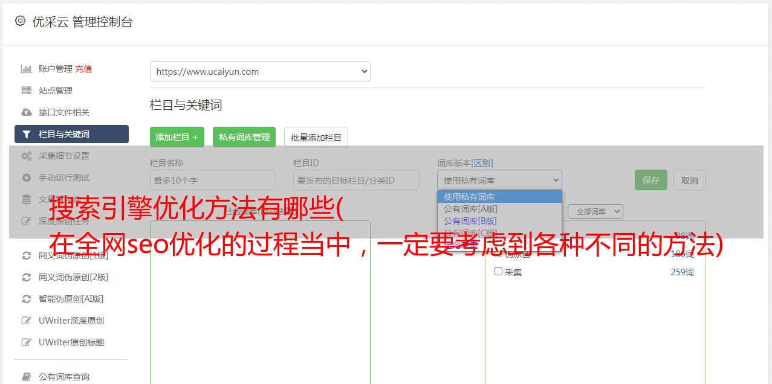Image resolution: width=772 pixels, height=384 pixels.
Task: Click the cloud upload icon for 接口文件相关
Action: point(26,112)
